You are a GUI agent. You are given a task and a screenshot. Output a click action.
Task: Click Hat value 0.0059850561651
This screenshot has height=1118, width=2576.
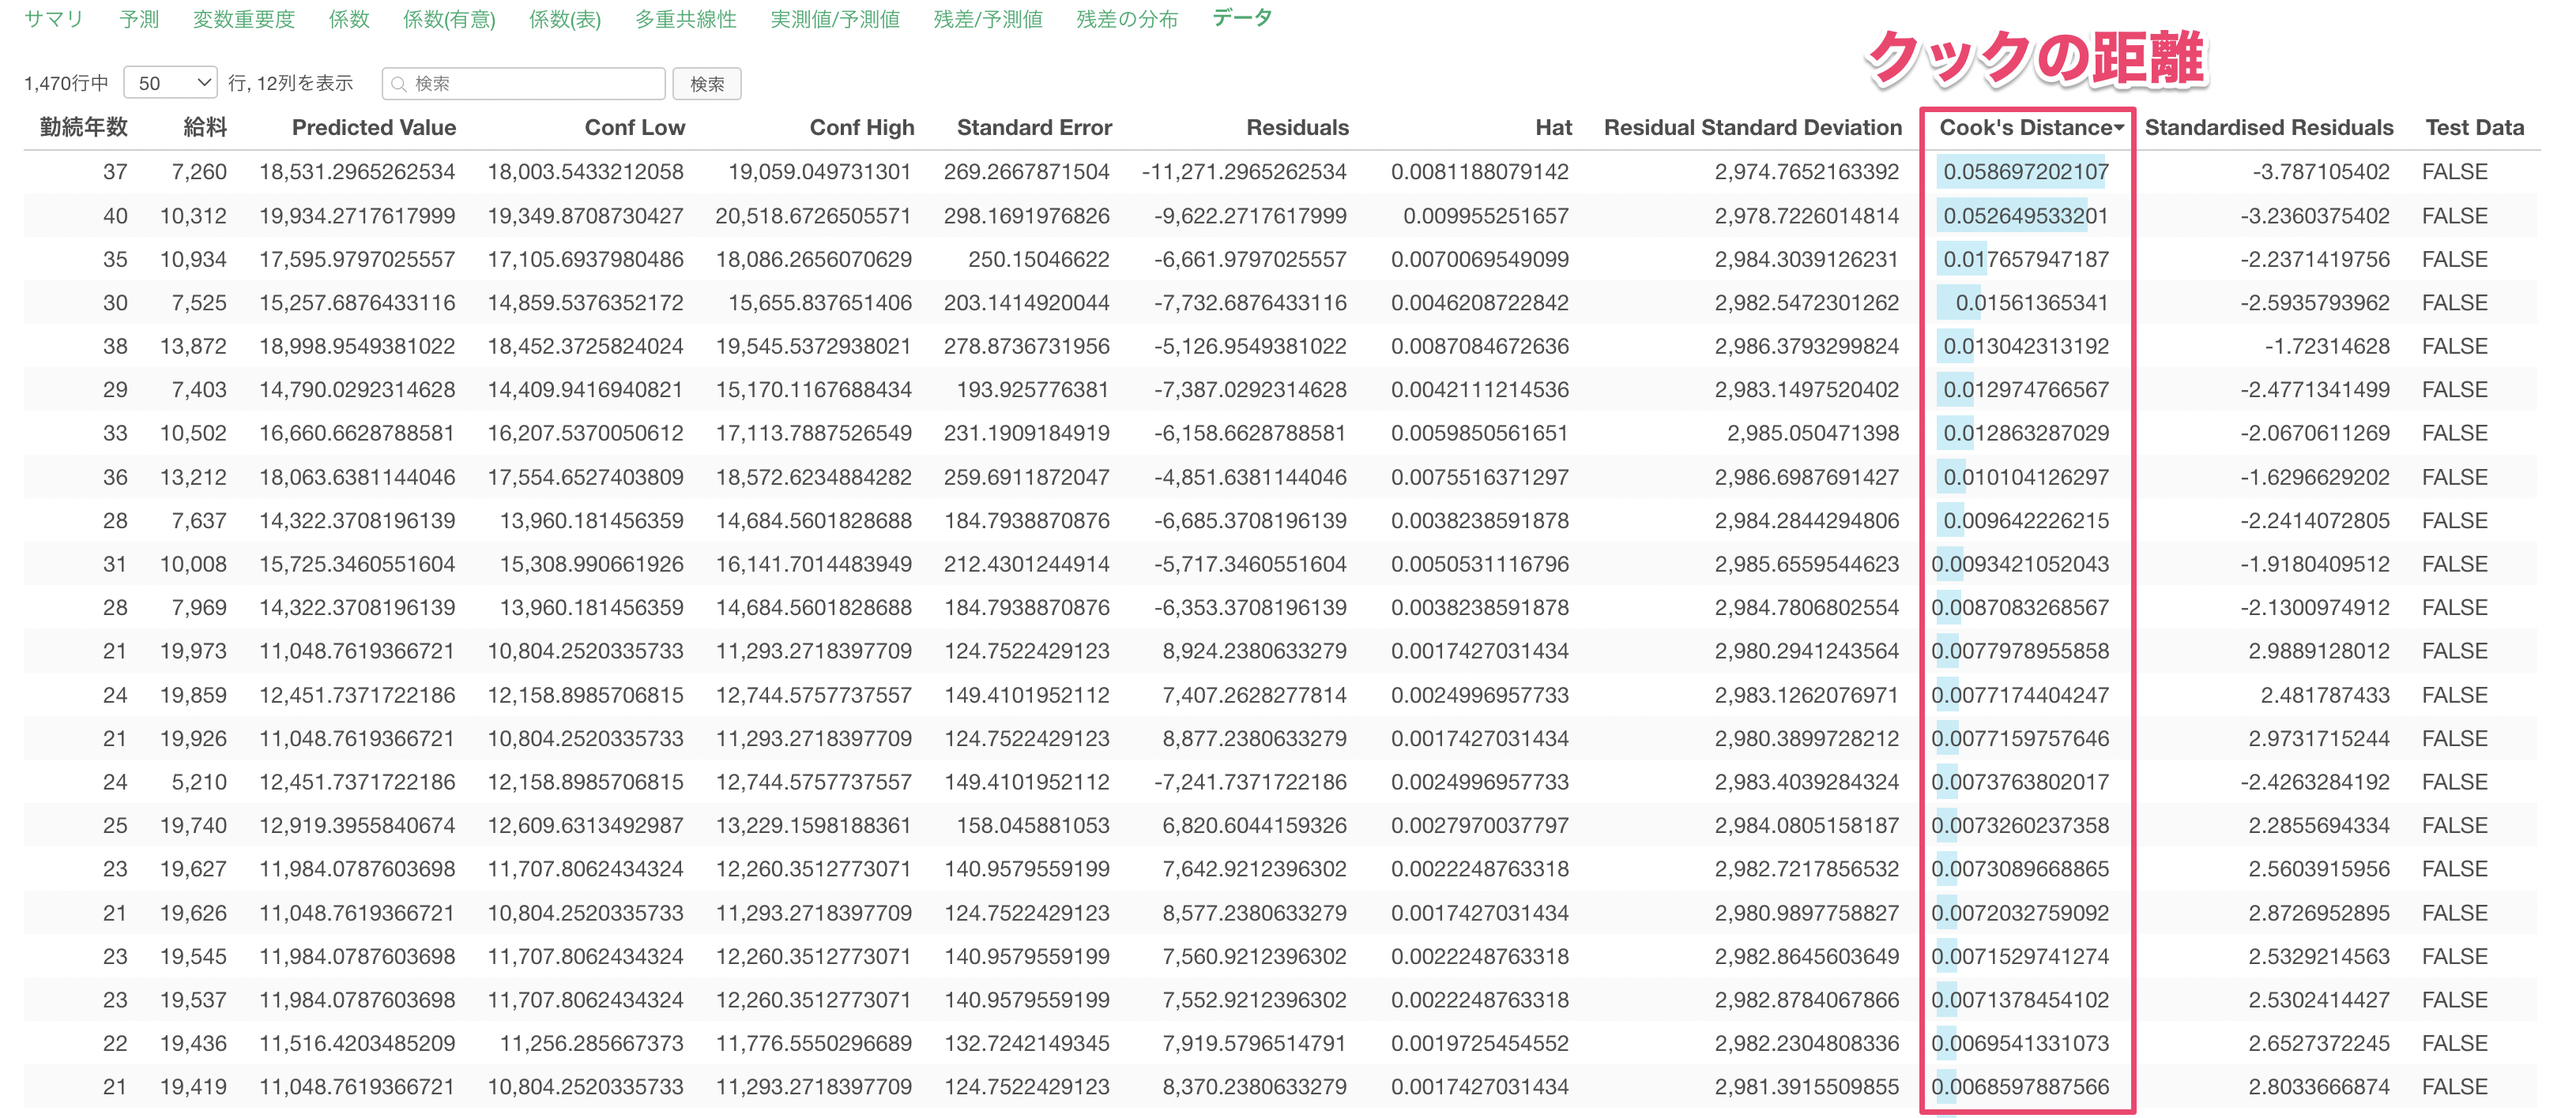[x=1480, y=433]
